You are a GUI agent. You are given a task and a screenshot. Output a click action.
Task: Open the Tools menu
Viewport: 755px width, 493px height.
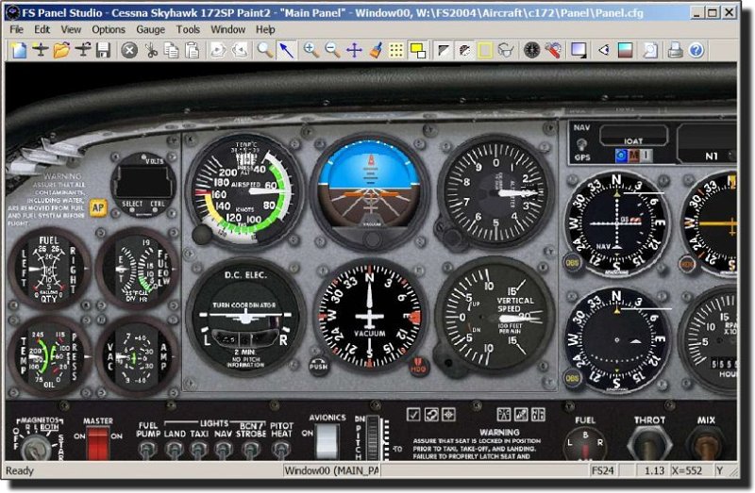(188, 29)
